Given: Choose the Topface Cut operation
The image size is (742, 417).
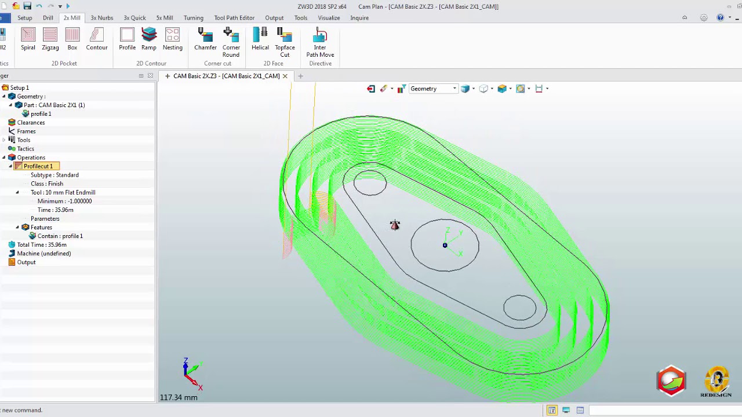Looking at the screenshot, I should tap(285, 43).
